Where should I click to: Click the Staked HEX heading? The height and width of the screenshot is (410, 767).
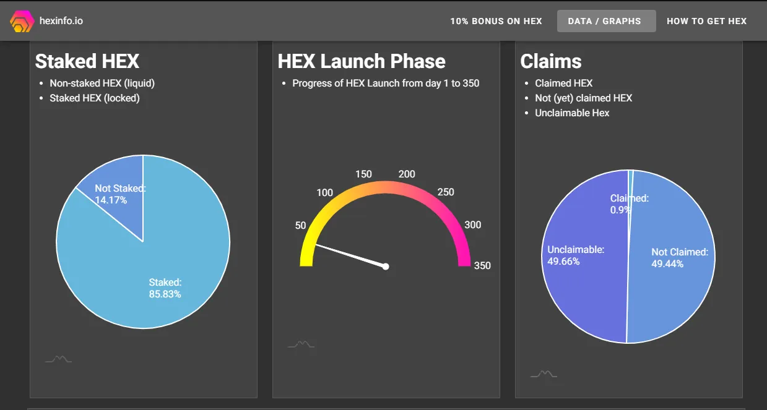pos(87,61)
